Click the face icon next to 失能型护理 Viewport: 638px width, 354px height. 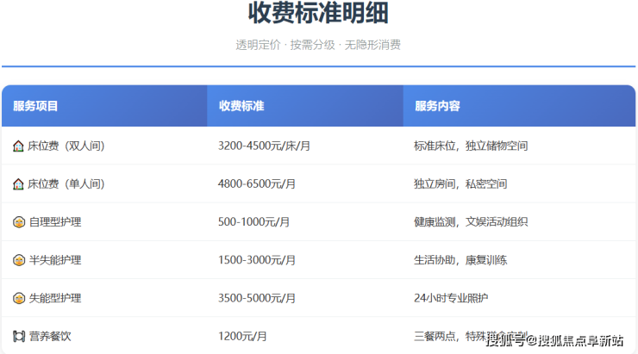pos(18,298)
